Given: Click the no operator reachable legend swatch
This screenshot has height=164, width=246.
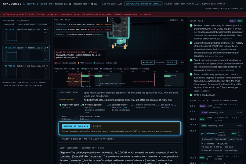Looking at the screenshot, I should pos(125,69).
